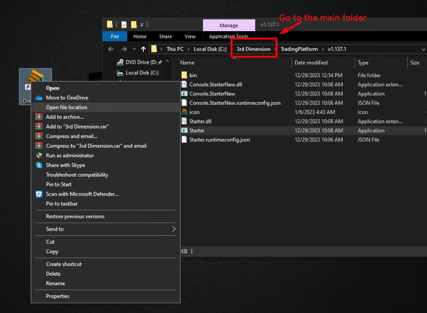The height and width of the screenshot is (313, 427).
Task: Click the Back arrow in File Explorer
Action: pyautogui.click(x=111, y=49)
